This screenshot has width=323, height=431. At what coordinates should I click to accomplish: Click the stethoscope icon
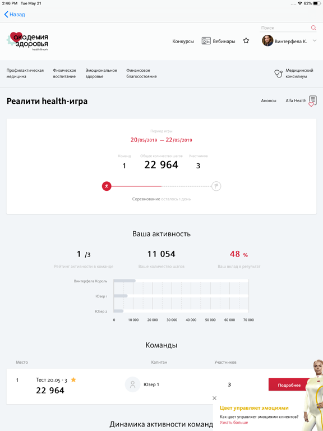(x=279, y=74)
